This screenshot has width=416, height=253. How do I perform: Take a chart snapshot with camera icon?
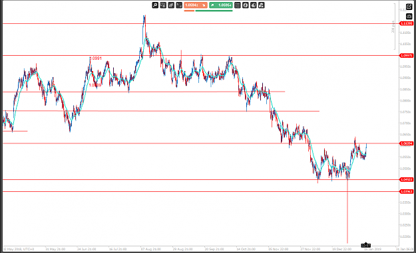click(x=409, y=17)
